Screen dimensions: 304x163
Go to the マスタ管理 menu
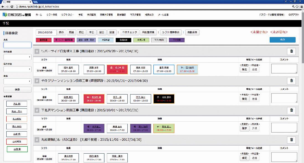coord(135,15)
